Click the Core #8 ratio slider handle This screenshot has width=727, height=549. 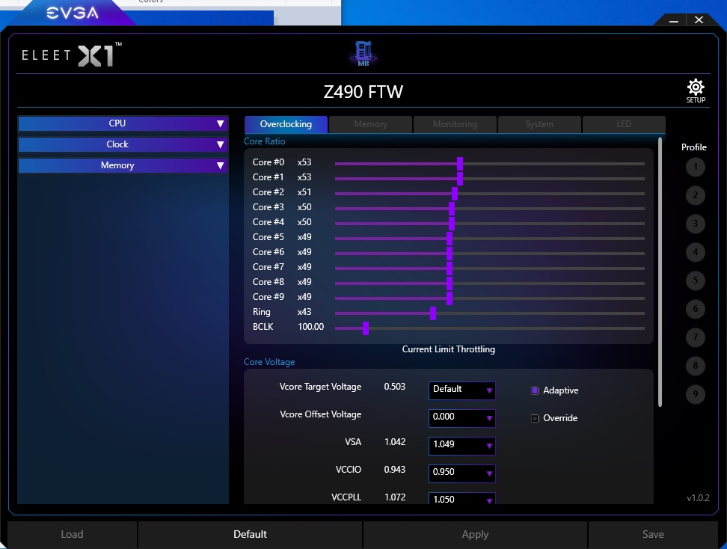pos(450,283)
